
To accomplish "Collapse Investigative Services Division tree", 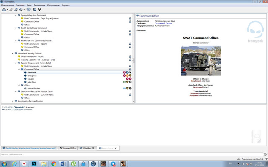I will click(x=13, y=101).
